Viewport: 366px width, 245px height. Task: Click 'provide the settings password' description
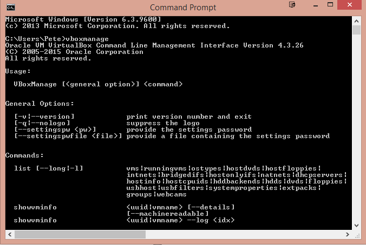pos(189,130)
